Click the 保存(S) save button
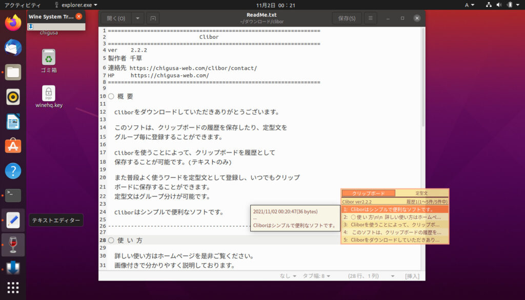Viewport: 525px width, 300px height. pos(347,18)
